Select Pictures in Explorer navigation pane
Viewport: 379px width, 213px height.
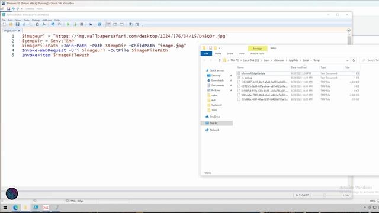214,91
